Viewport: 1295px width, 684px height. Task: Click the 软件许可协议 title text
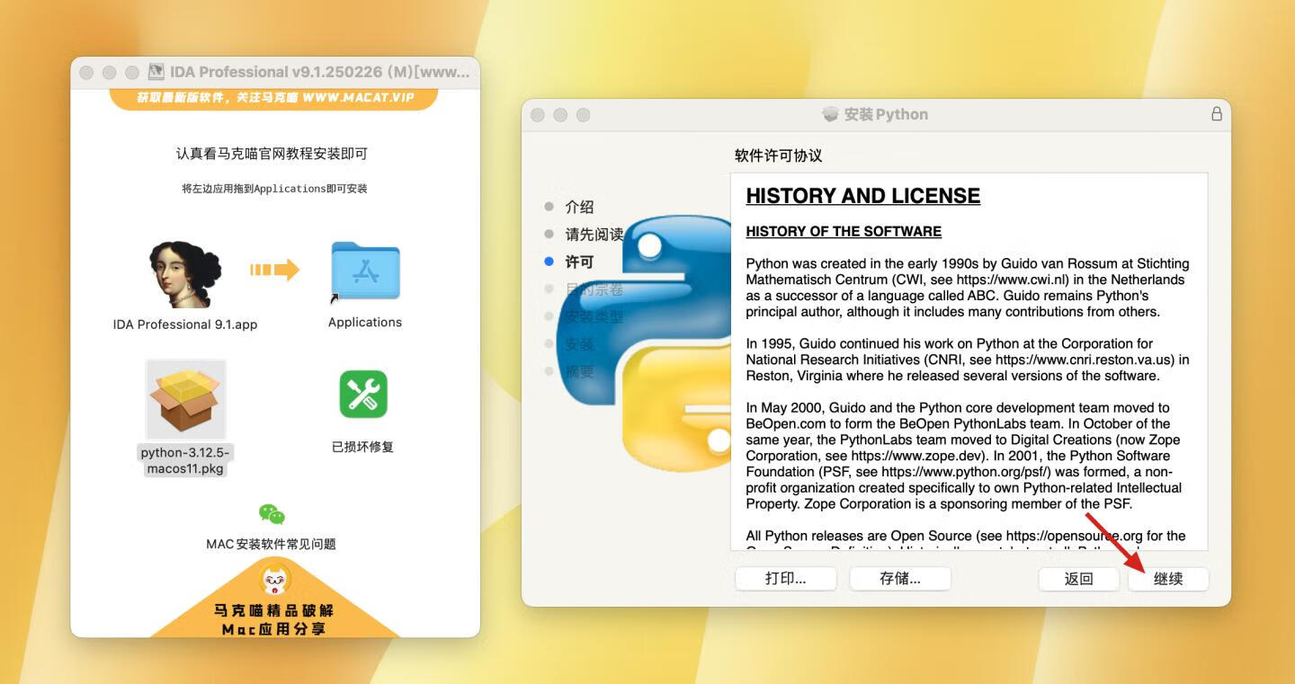coord(778,155)
